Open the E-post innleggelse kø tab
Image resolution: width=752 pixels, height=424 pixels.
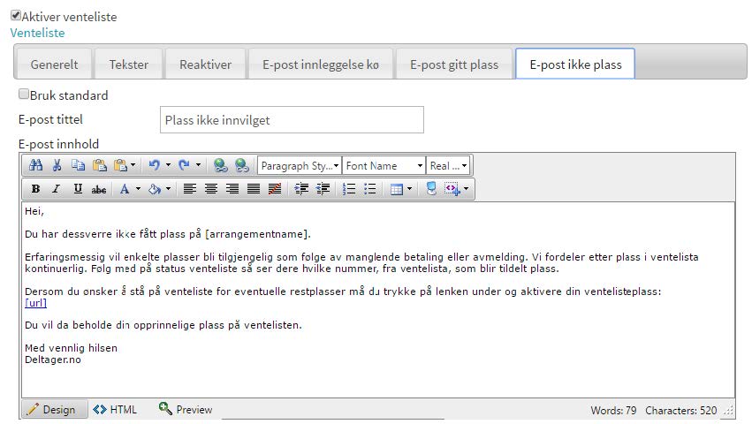coord(321,64)
